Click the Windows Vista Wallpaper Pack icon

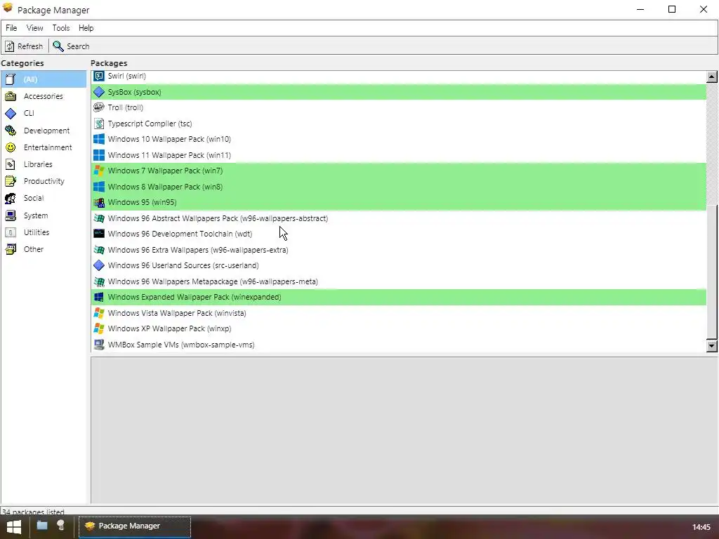pos(98,313)
